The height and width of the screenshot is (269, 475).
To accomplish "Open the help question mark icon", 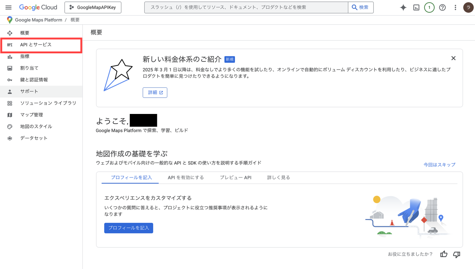I will point(442,7).
